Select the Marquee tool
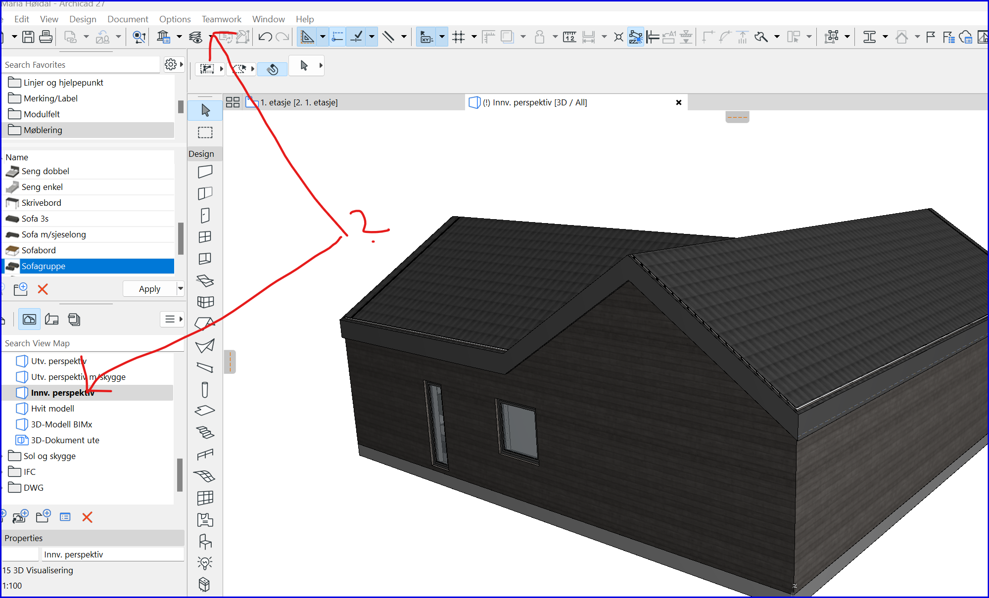This screenshot has height=598, width=989. pyautogui.click(x=205, y=133)
